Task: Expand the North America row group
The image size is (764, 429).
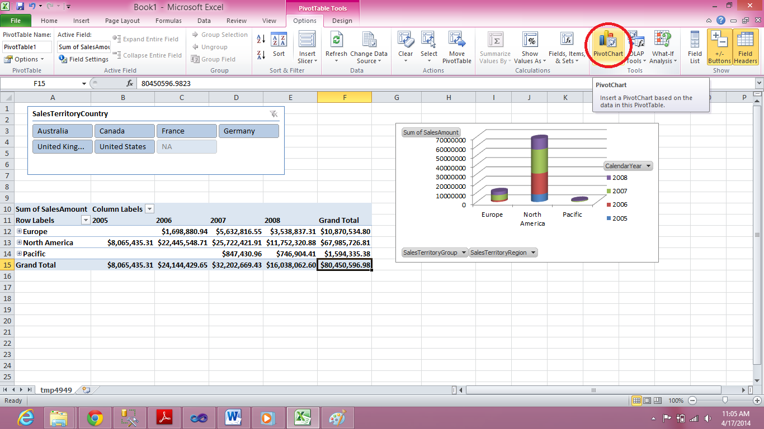Action: click(20, 242)
